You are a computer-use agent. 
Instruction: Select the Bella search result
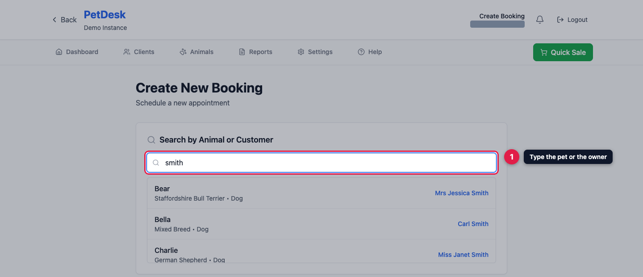[321, 224]
